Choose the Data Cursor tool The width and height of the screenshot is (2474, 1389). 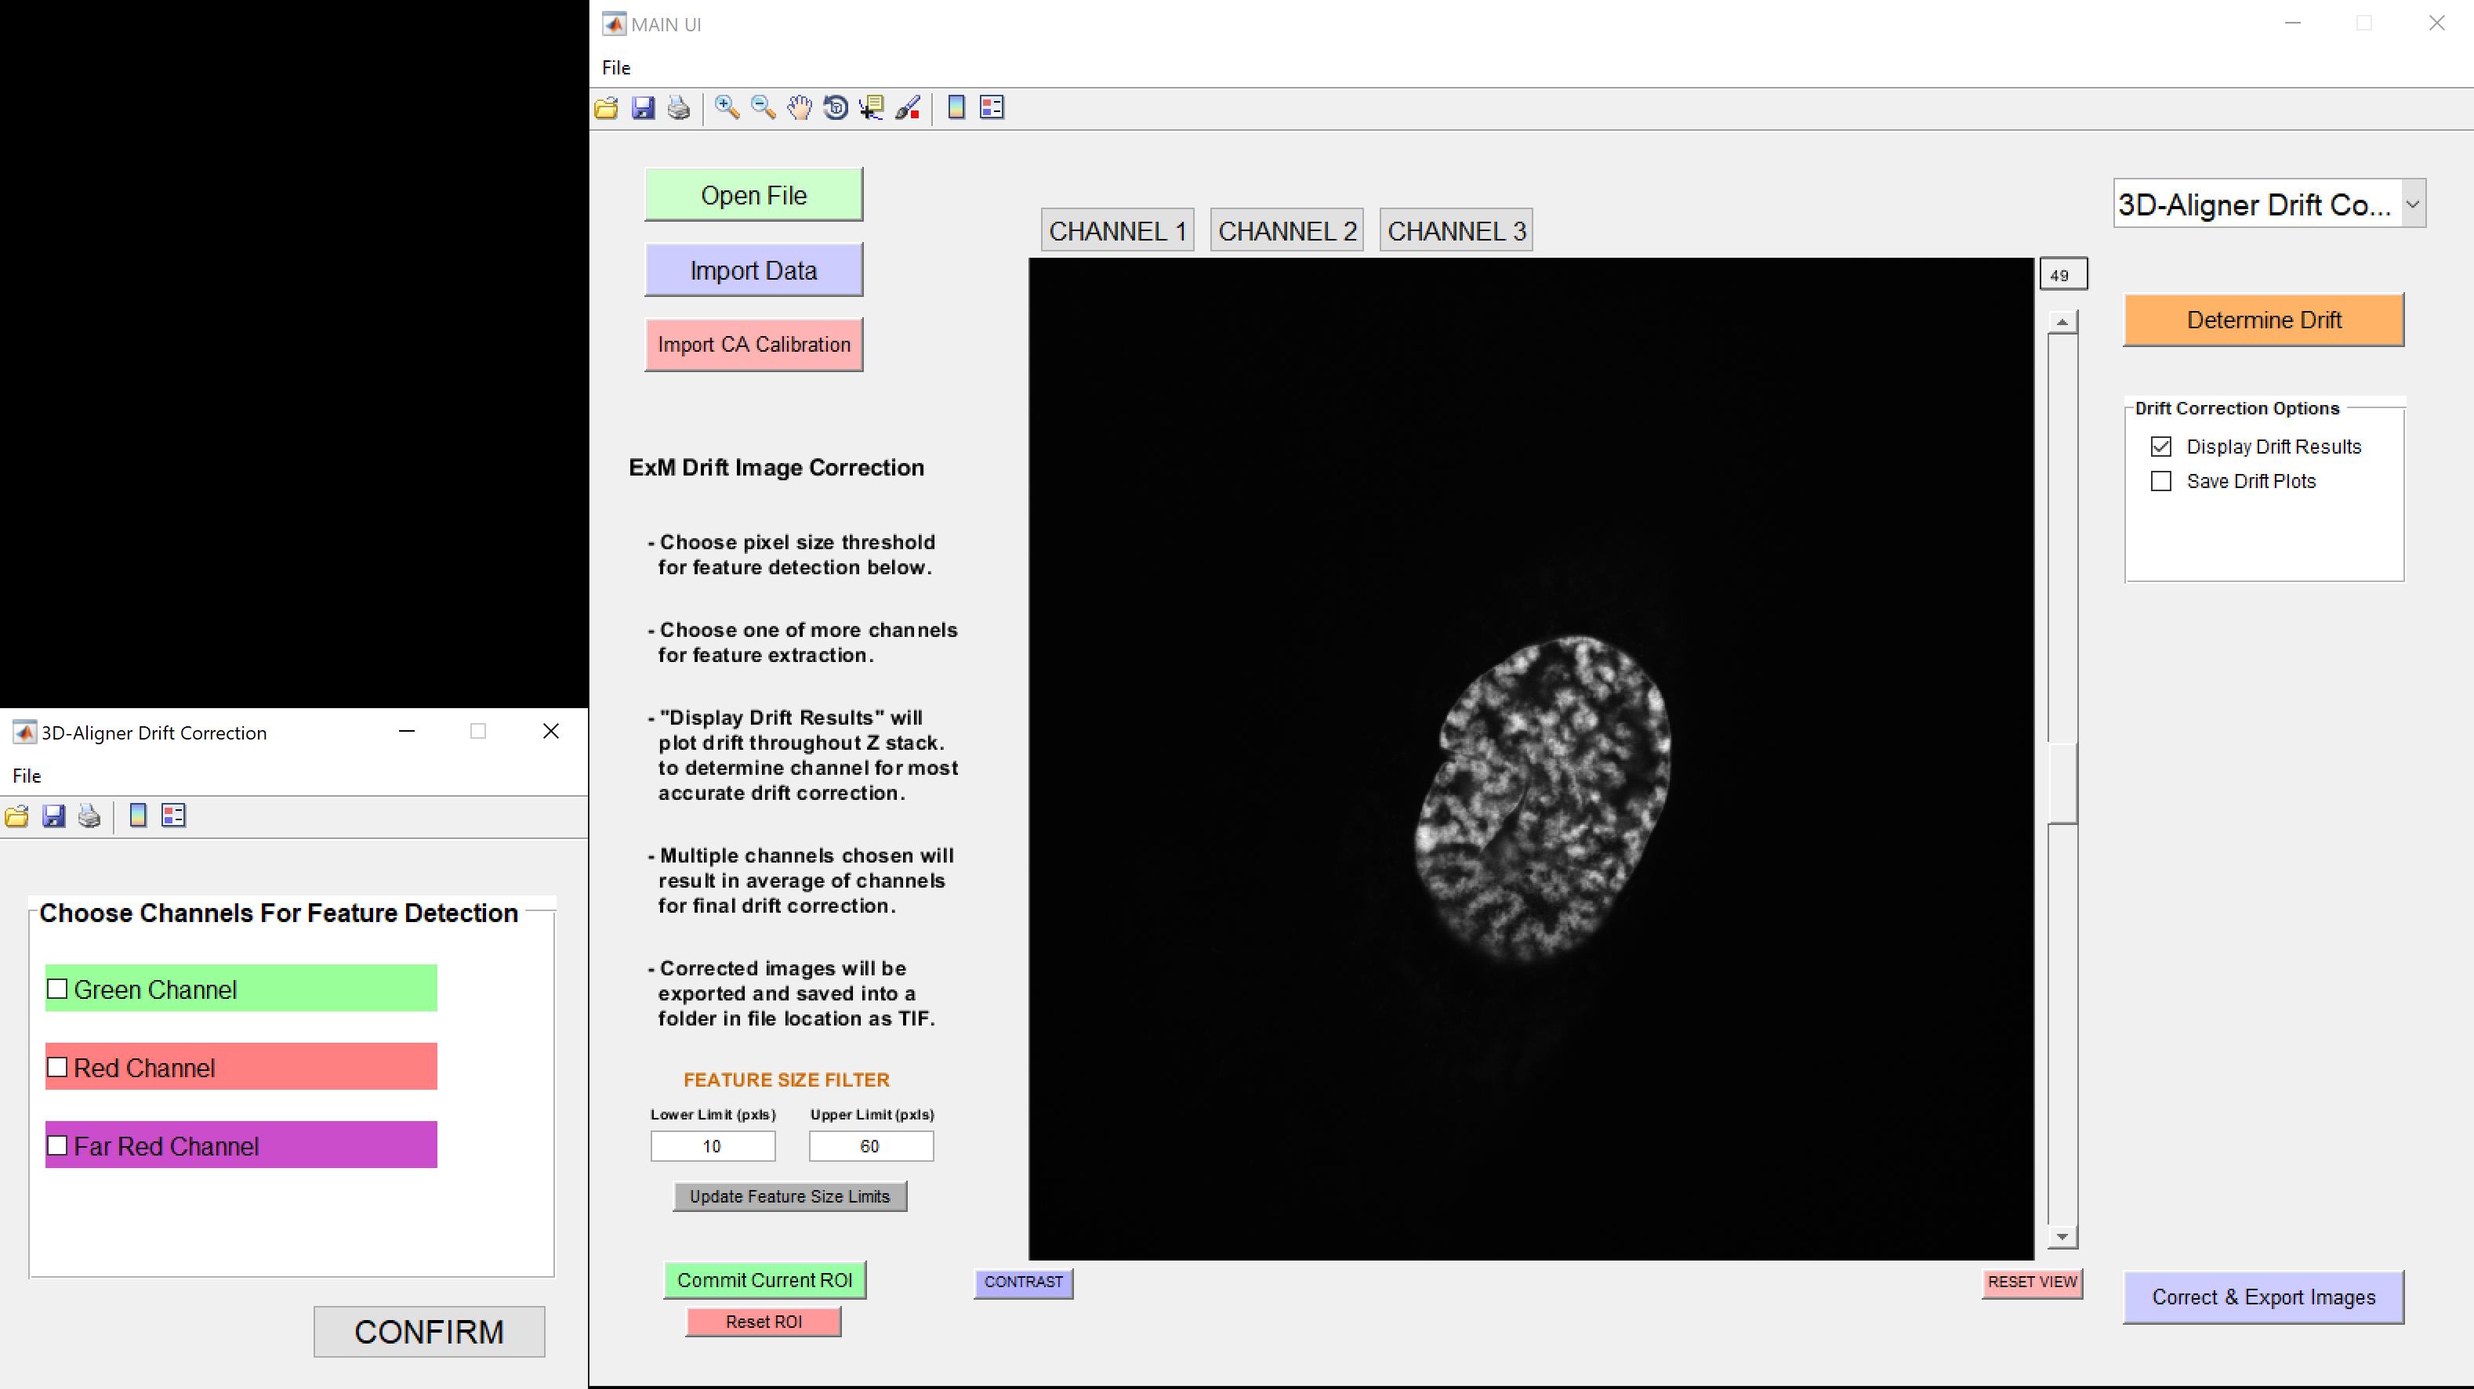871,107
